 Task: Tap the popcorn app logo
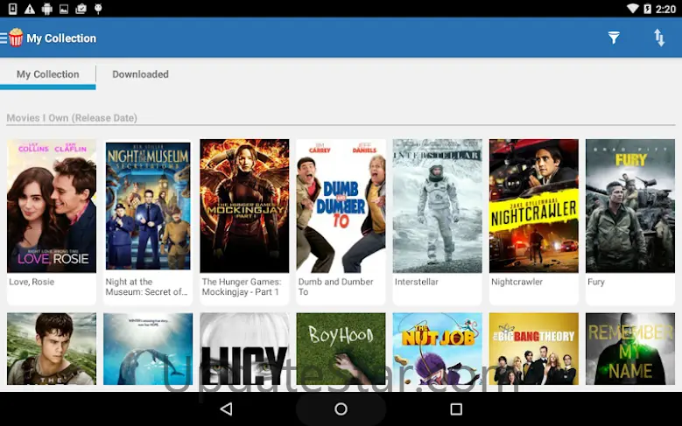(16, 38)
